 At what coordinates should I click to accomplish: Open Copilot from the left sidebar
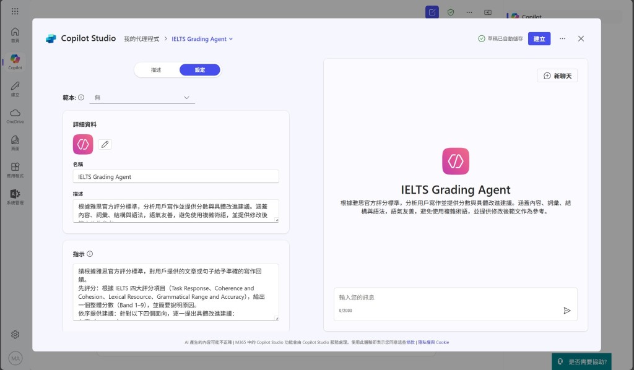(15, 62)
